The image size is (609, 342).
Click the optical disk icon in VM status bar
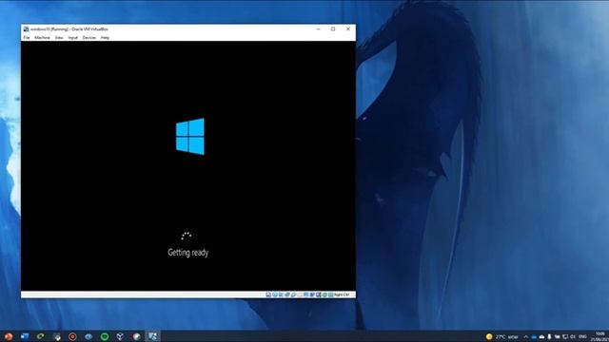[x=275, y=294]
